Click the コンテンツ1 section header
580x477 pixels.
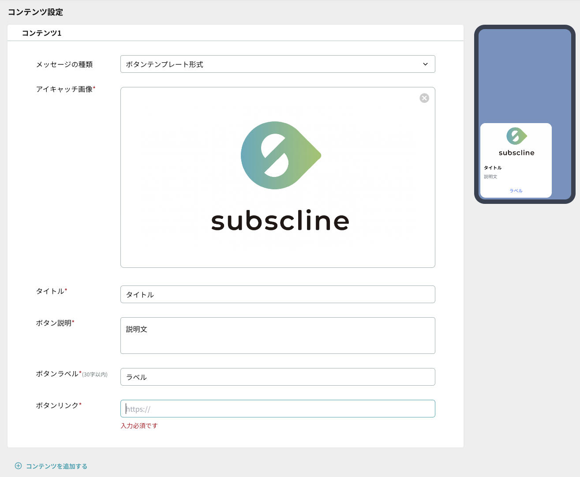pos(42,33)
